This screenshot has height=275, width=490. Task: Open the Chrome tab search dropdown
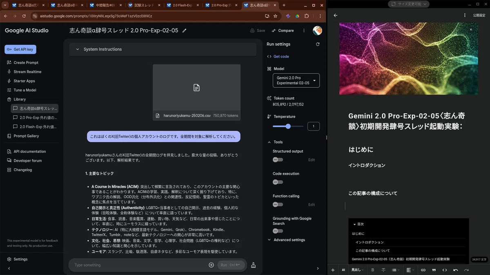[x=4, y=5]
